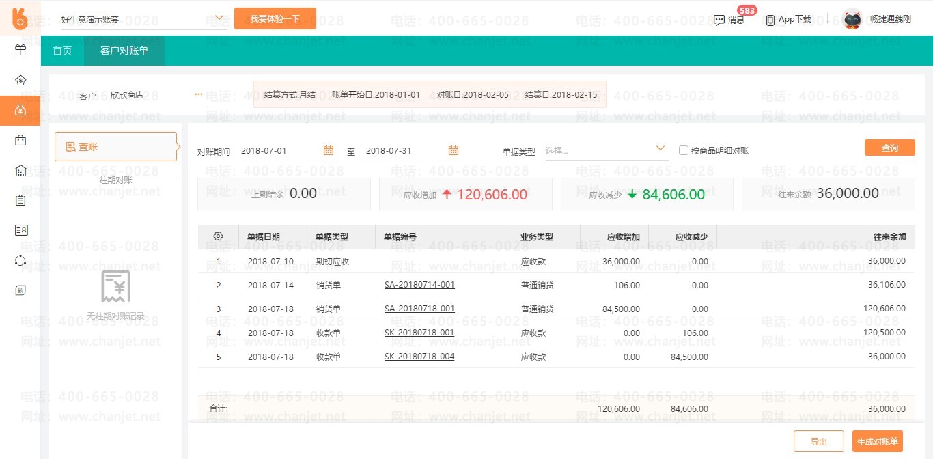Click the 生成对账单 button
This screenshot has height=459, width=933.
(x=878, y=442)
